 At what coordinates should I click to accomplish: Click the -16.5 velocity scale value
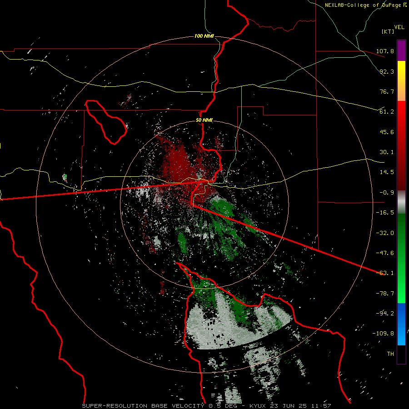tap(385, 213)
